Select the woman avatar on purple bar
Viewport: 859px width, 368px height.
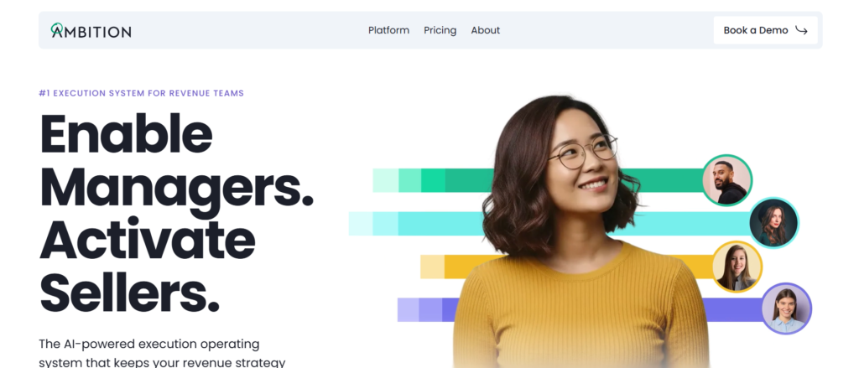786,308
